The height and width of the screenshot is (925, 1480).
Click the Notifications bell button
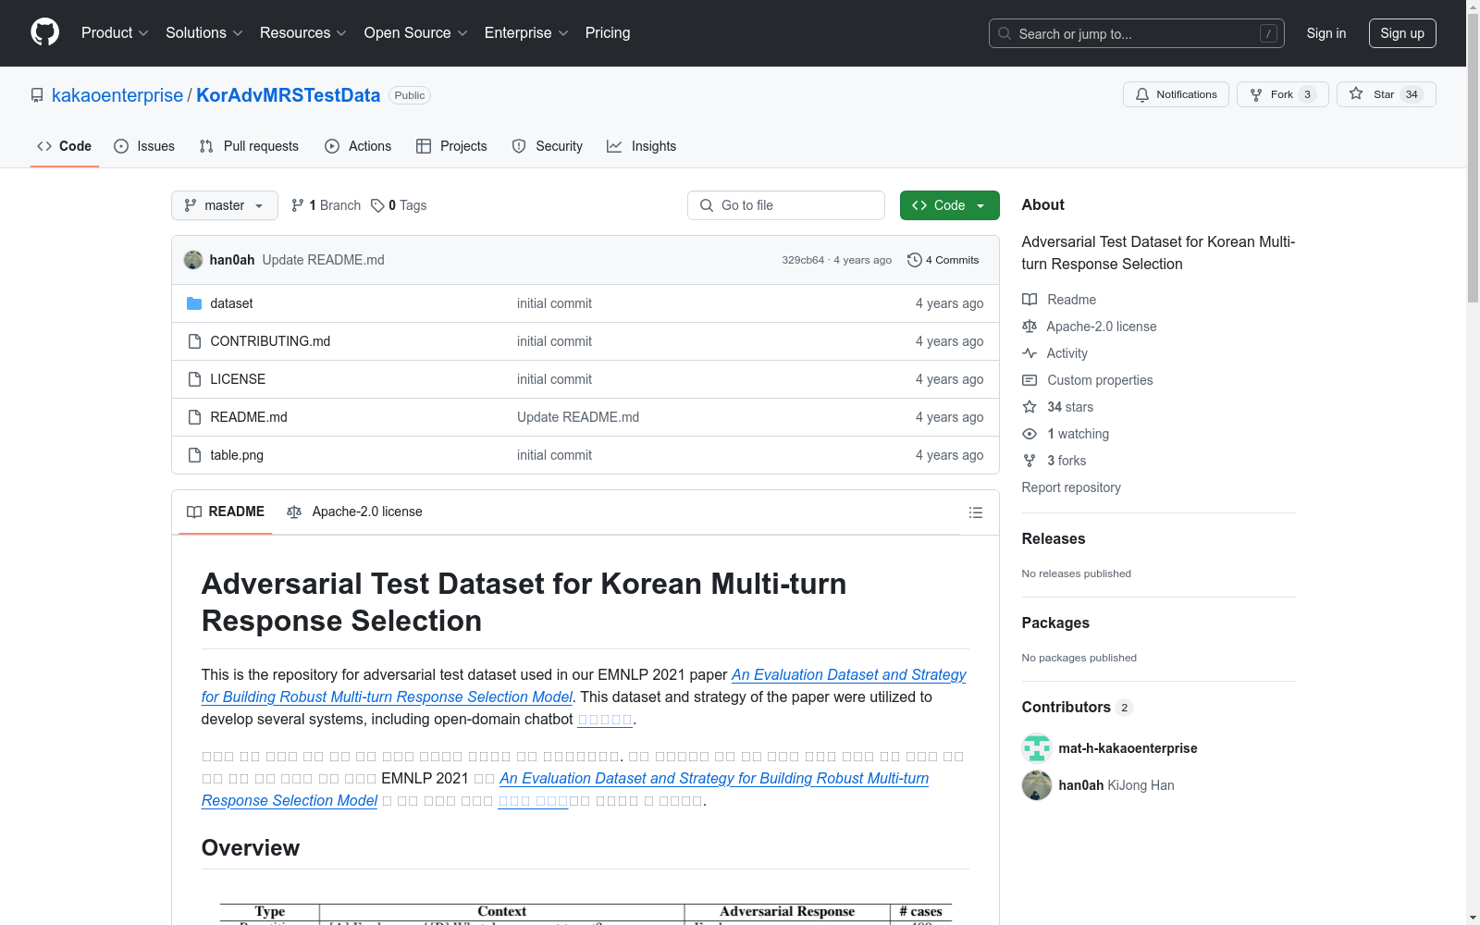tap(1176, 94)
